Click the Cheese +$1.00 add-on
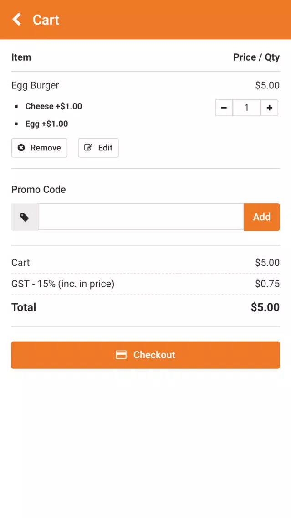The width and height of the screenshot is (291, 518). click(x=54, y=106)
